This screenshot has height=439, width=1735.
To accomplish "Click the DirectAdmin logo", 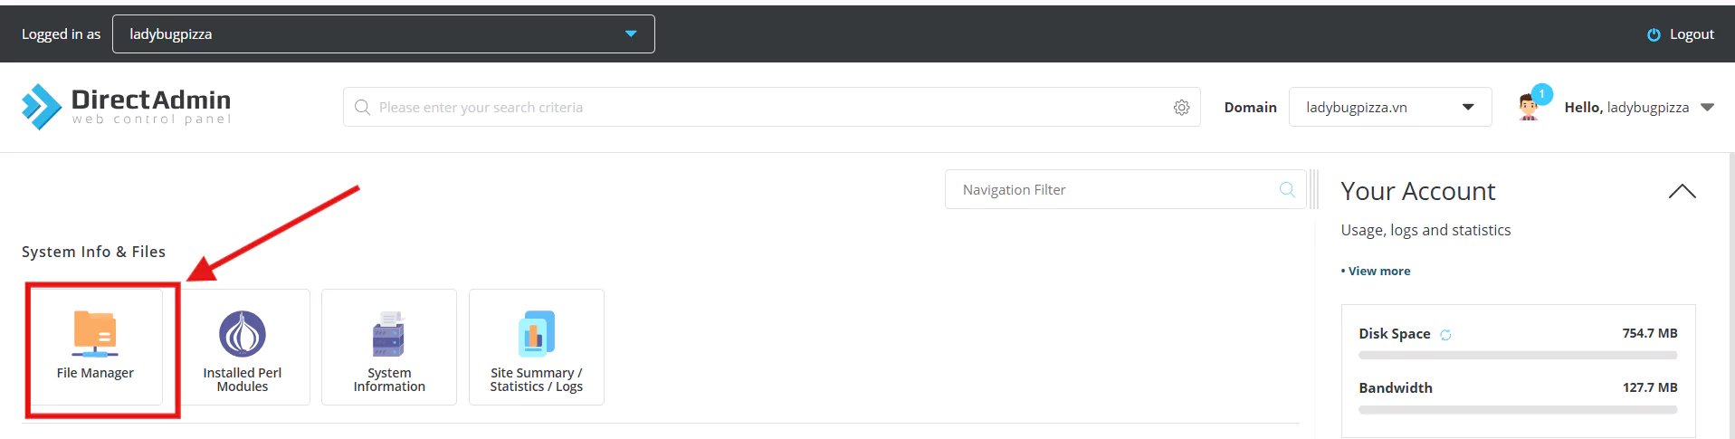I will tap(127, 107).
